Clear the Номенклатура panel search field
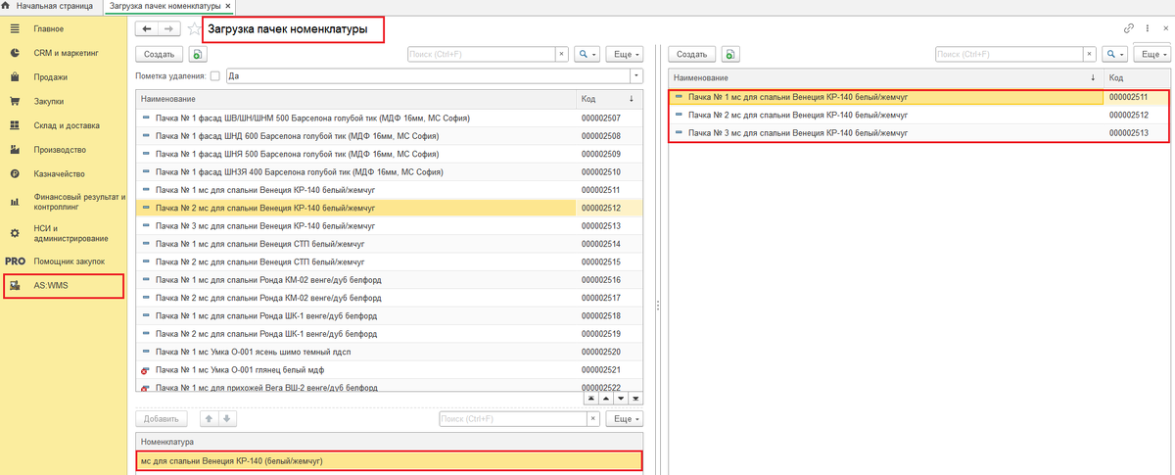The width and height of the screenshot is (1175, 475). pyautogui.click(x=592, y=419)
